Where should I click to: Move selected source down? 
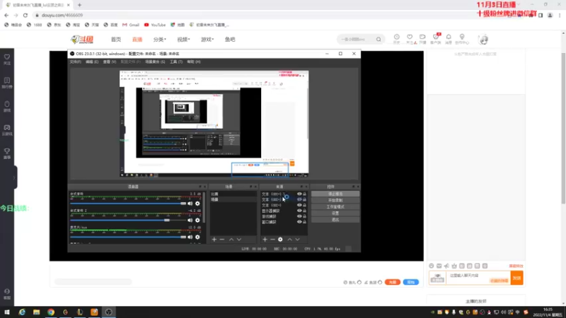point(297,240)
